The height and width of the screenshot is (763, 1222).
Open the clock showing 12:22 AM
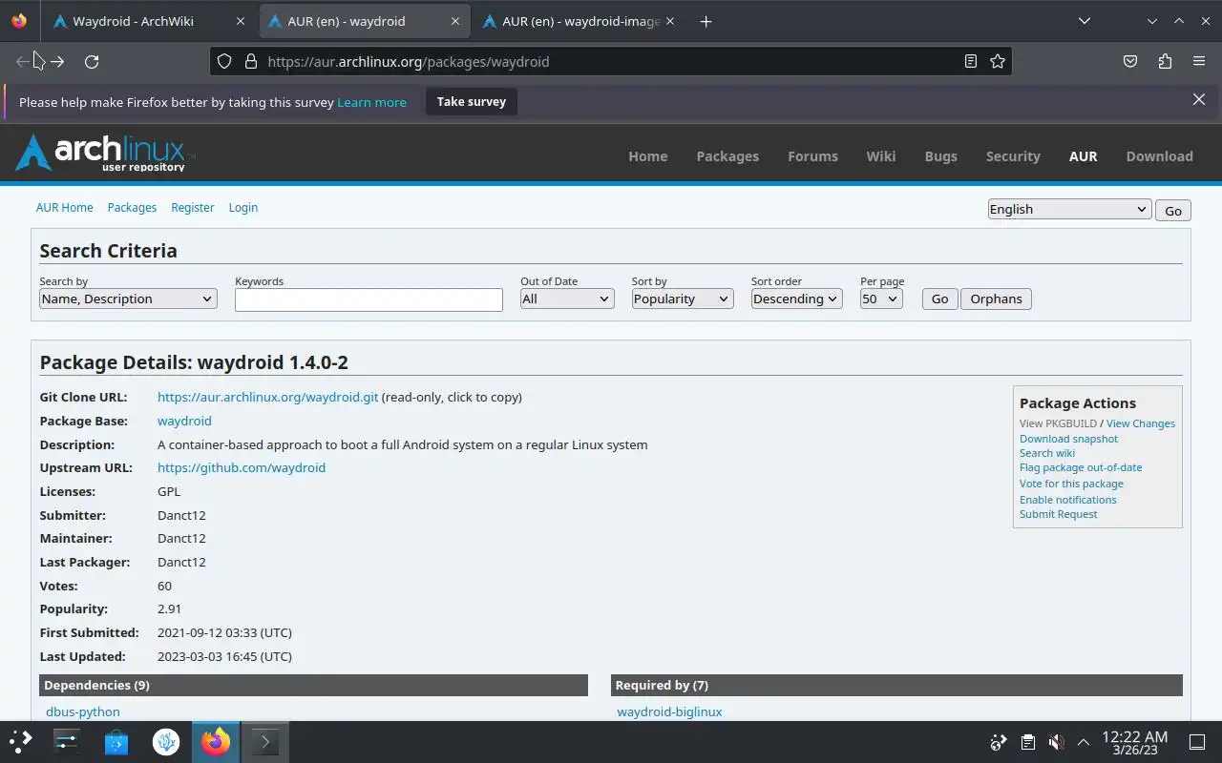pyautogui.click(x=1134, y=742)
